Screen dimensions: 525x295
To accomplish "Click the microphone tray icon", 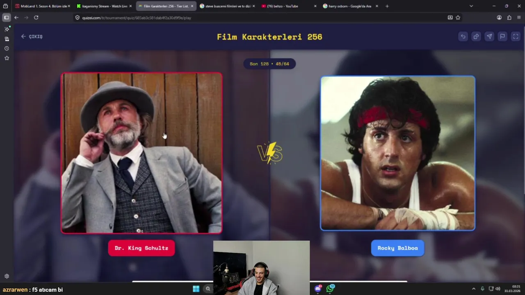I will point(482,289).
